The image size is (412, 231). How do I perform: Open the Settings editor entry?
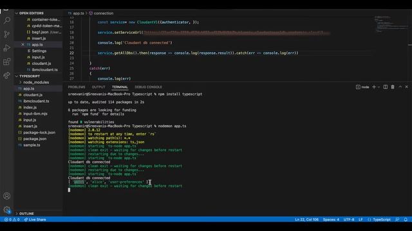pos(39,51)
